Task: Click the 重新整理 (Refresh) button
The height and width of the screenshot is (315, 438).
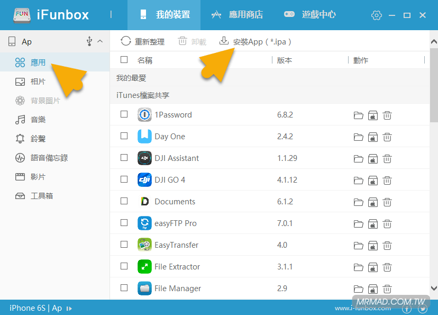Action: 143,41
